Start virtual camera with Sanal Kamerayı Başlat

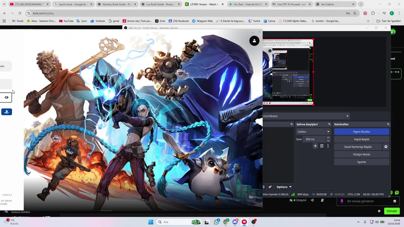pos(358,147)
